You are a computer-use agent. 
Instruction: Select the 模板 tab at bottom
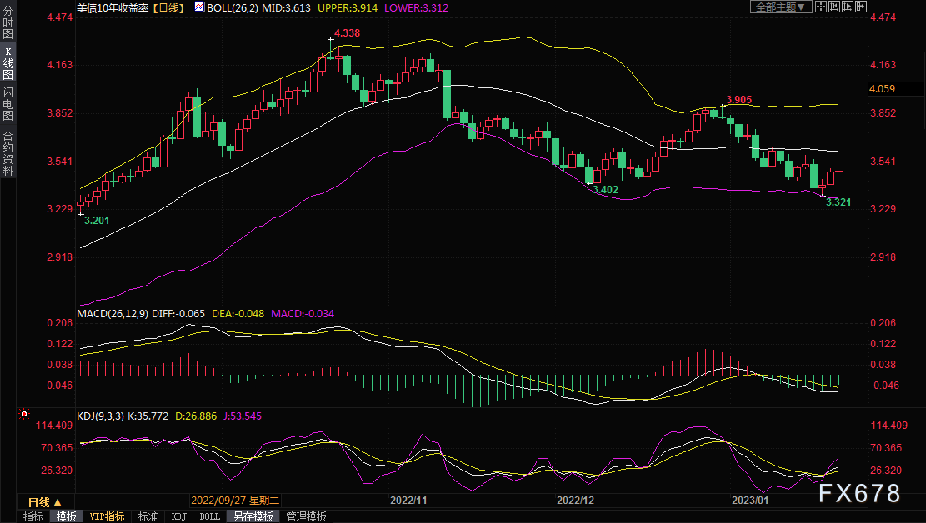point(66,516)
